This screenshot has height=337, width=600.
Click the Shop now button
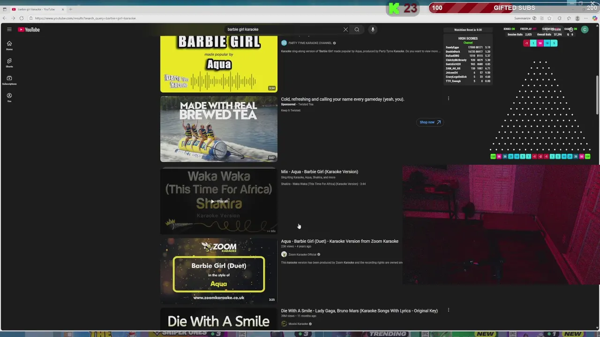(x=430, y=122)
